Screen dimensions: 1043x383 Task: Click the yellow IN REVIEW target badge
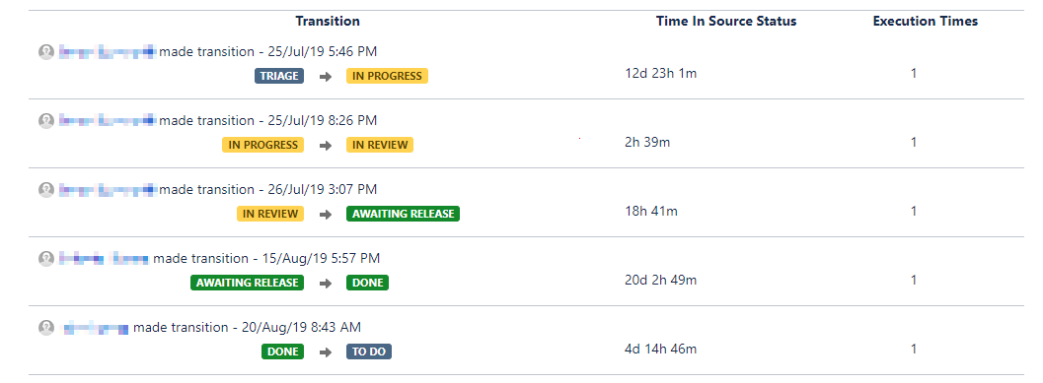pyautogui.click(x=380, y=145)
